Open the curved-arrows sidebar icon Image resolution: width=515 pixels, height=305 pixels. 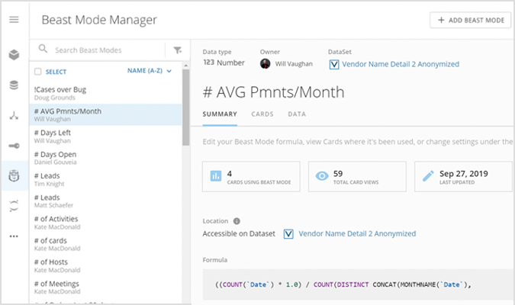click(14, 206)
